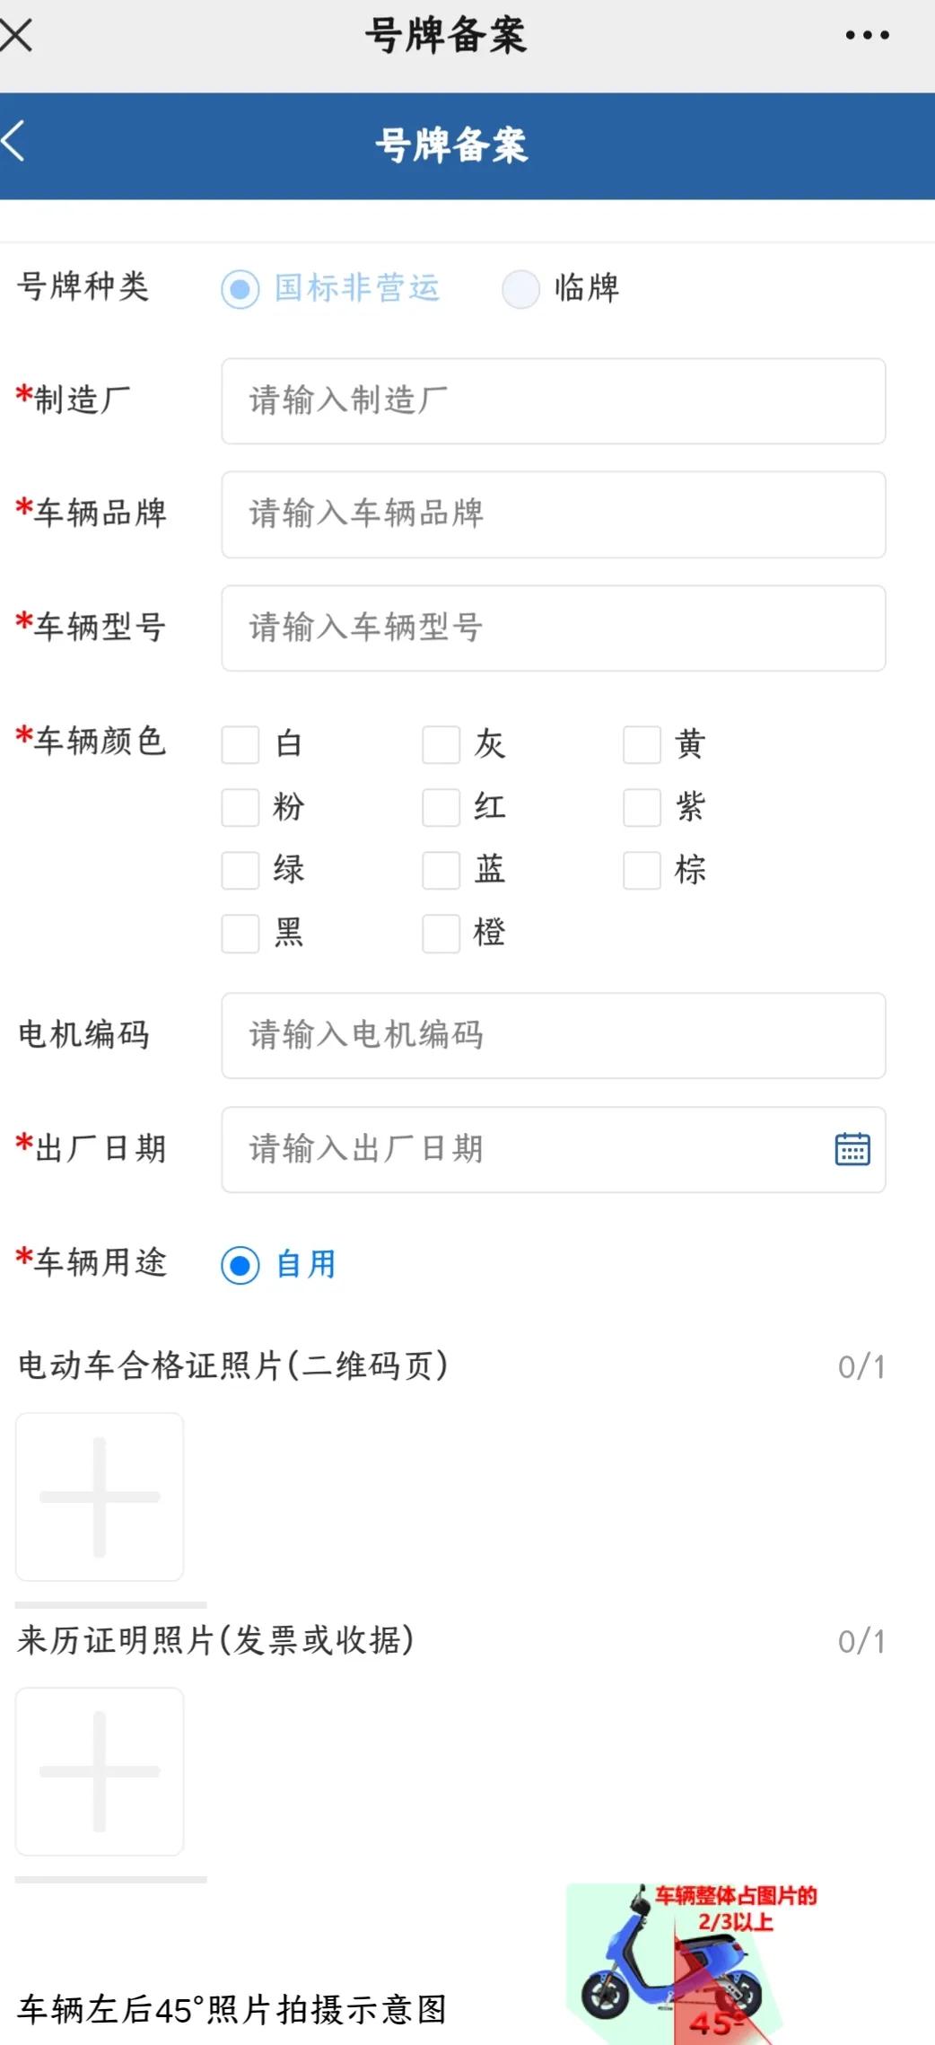Check the 白 vehicle color checkbox

(x=239, y=744)
